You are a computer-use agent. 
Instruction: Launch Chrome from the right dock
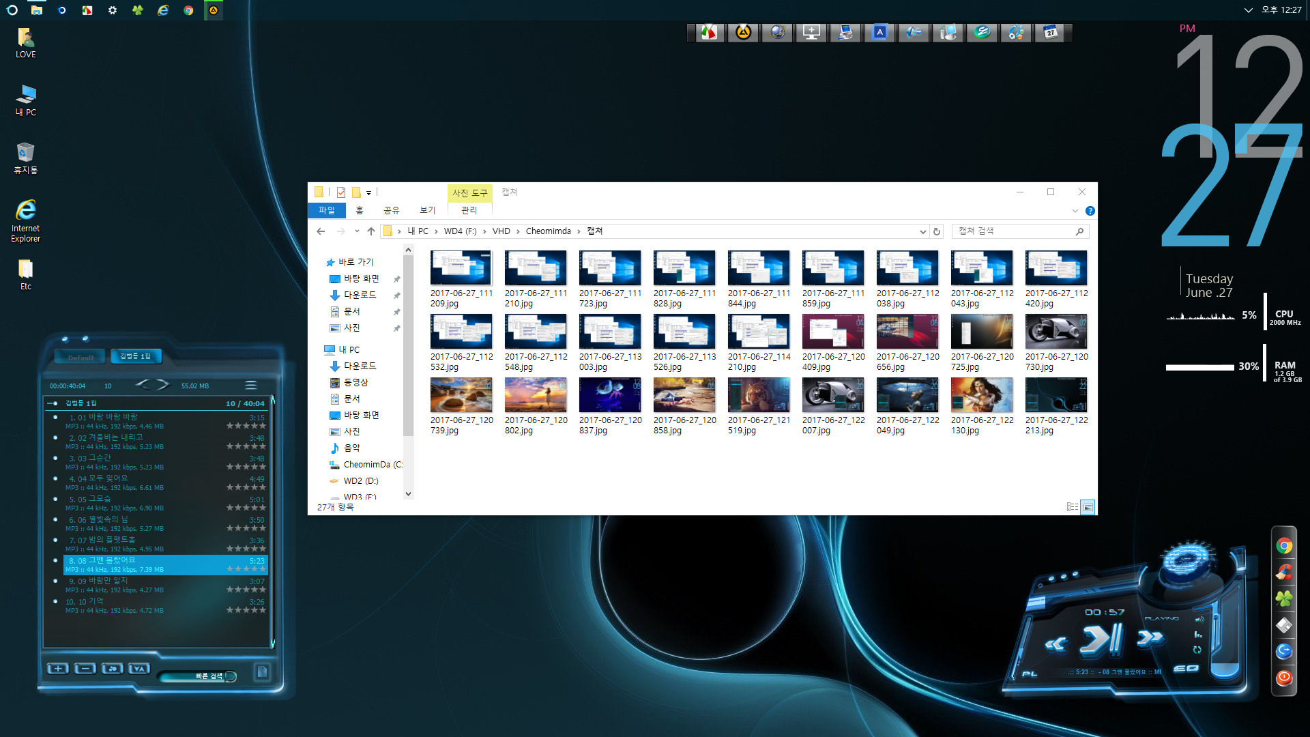[1284, 546]
